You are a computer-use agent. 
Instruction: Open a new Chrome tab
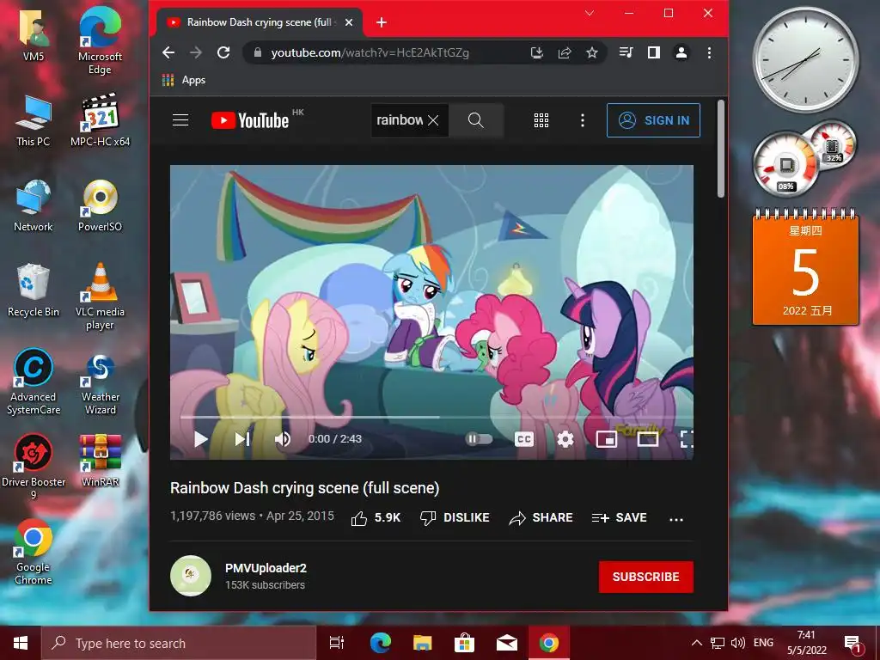[382, 22]
